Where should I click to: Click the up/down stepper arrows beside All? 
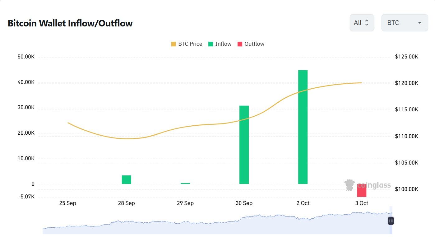pyautogui.click(x=368, y=22)
